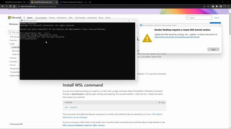Select Frequently Asked Questions in sidebar
231x129 pixels.
(15, 68)
